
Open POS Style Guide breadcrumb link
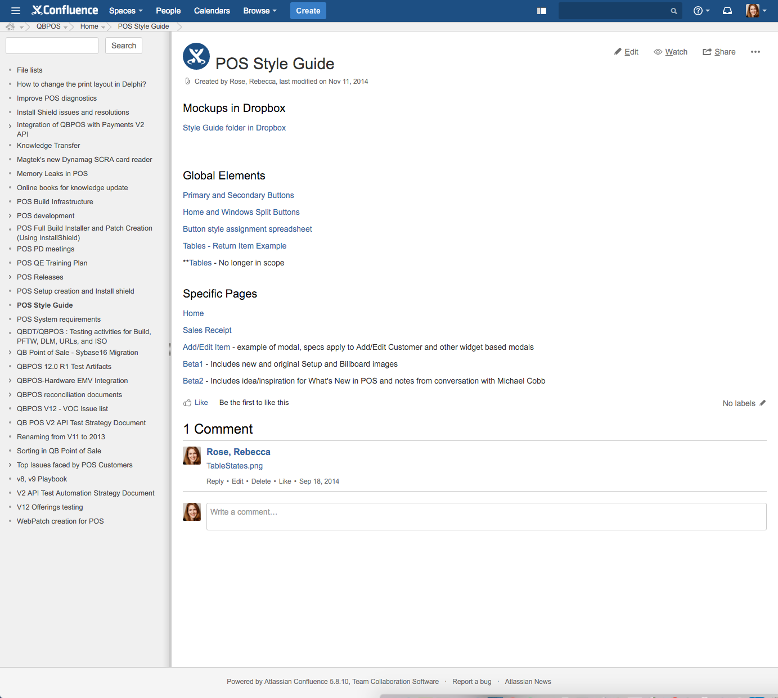143,26
